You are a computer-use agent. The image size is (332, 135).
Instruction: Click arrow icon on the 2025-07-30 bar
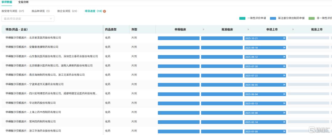[x=284, y=66]
